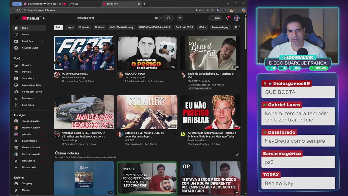
Task: Open the on-screen keyboard icon in search
Action: tap(156, 18)
